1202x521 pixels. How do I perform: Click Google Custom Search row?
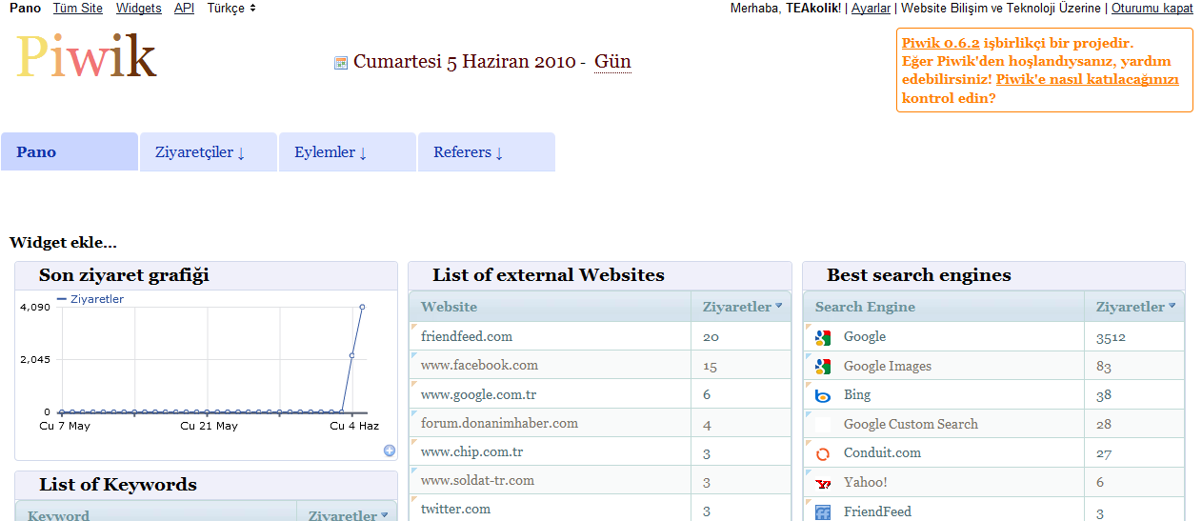[993, 424]
